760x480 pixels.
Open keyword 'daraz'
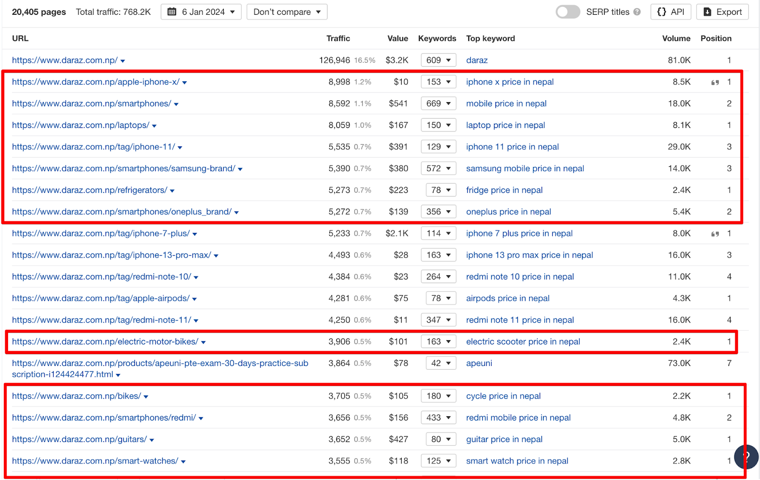click(477, 60)
